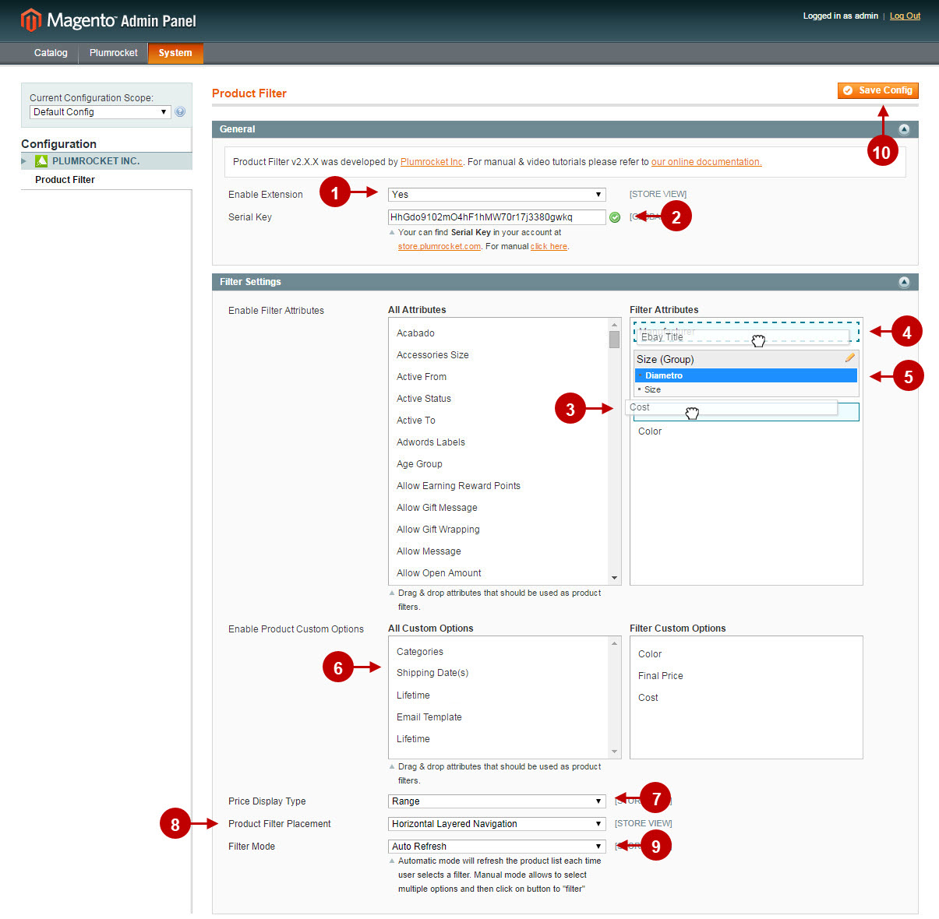This screenshot has width=939, height=919.
Task: Toggle the Filter Settings section header
Action: tap(565, 282)
